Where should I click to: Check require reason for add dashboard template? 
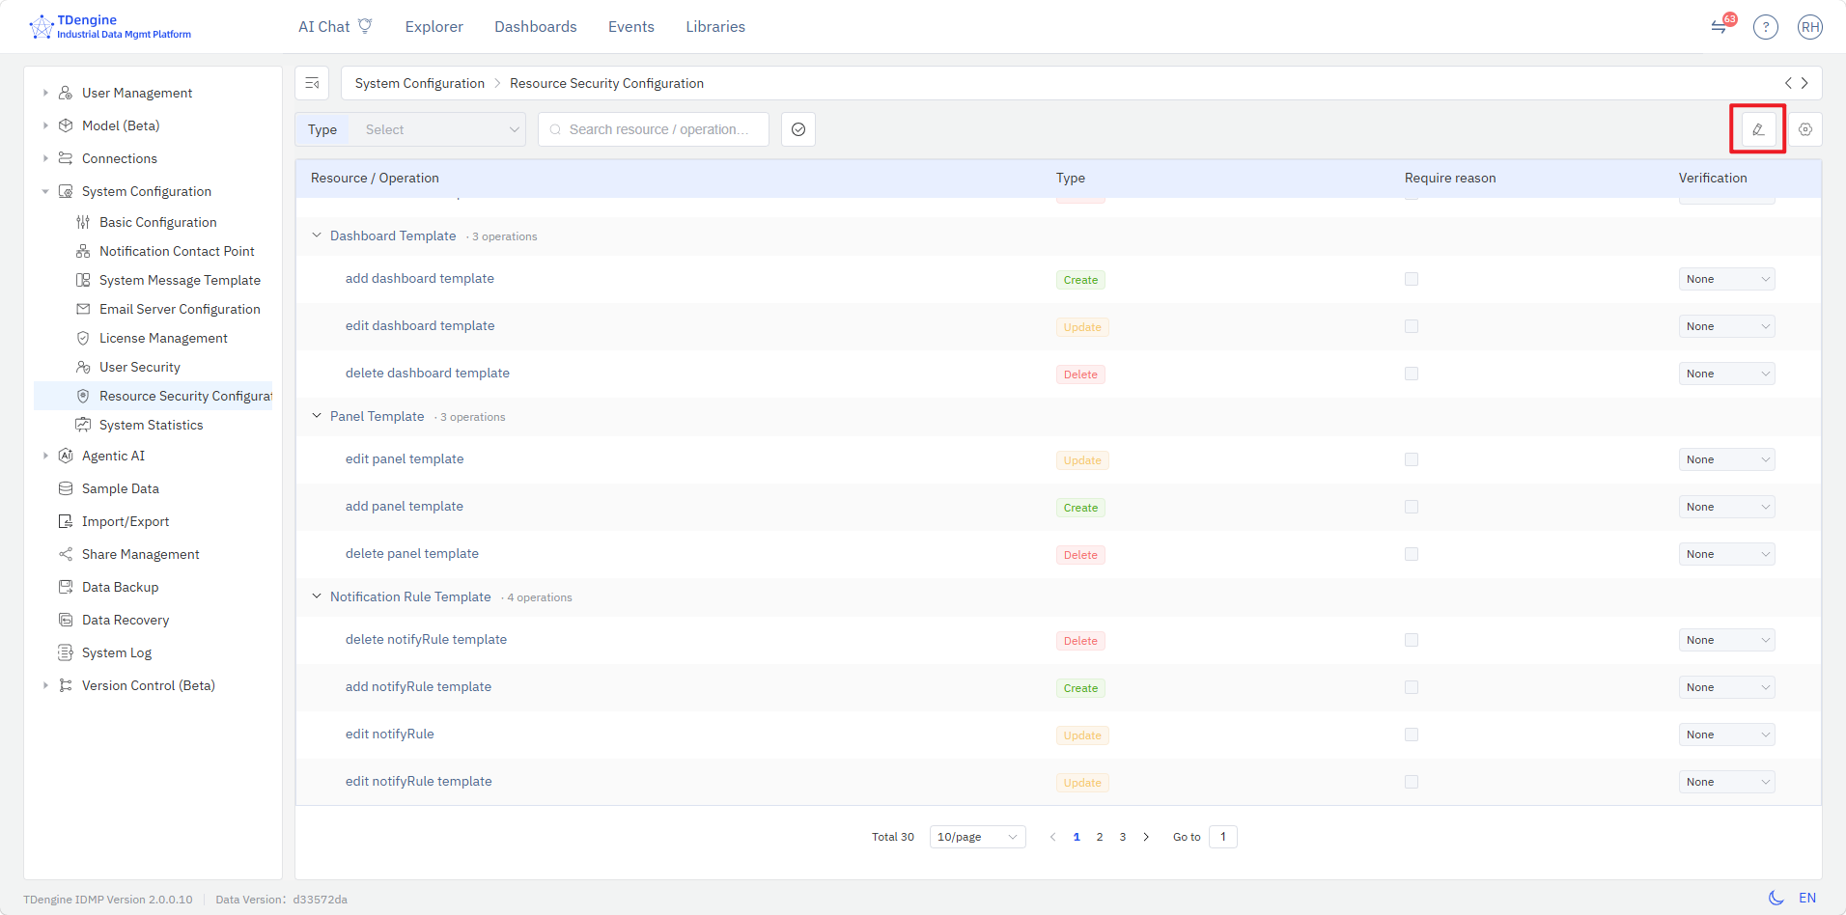coord(1412,279)
